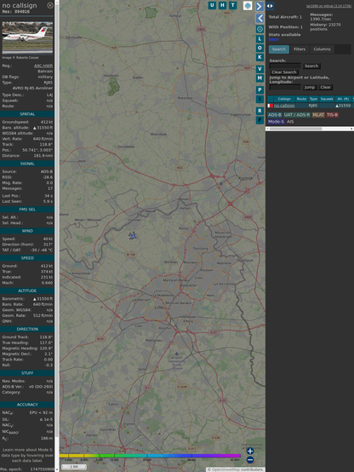Toggle the ADS-B source filter
Viewport: 354px width, 472px height.
[x=274, y=115]
